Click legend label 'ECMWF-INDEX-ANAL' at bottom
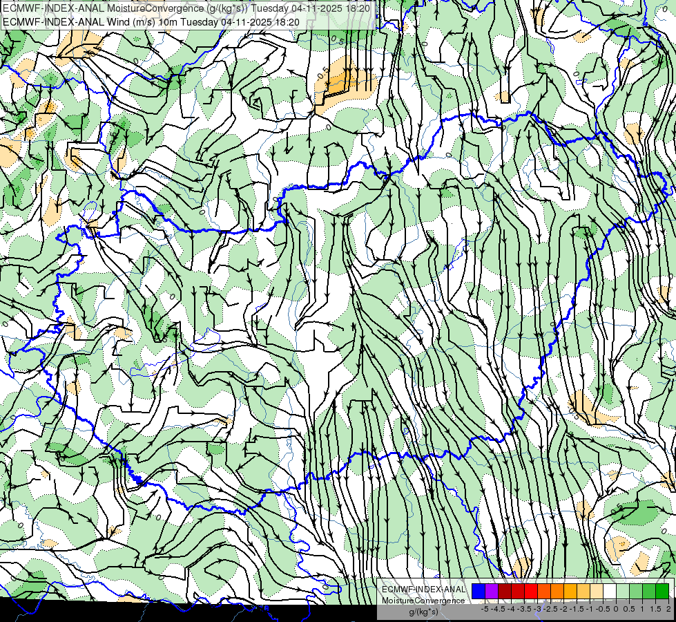676x622 pixels. tap(423, 590)
